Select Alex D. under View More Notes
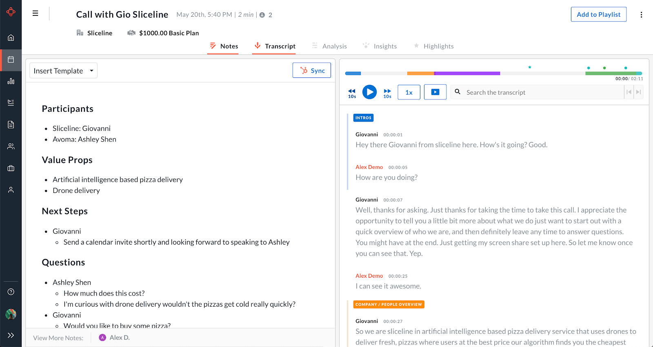 pyautogui.click(x=114, y=338)
